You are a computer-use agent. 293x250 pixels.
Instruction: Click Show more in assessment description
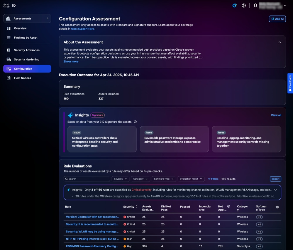(71, 61)
